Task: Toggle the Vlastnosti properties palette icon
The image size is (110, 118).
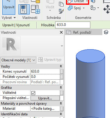Action: point(24,9)
